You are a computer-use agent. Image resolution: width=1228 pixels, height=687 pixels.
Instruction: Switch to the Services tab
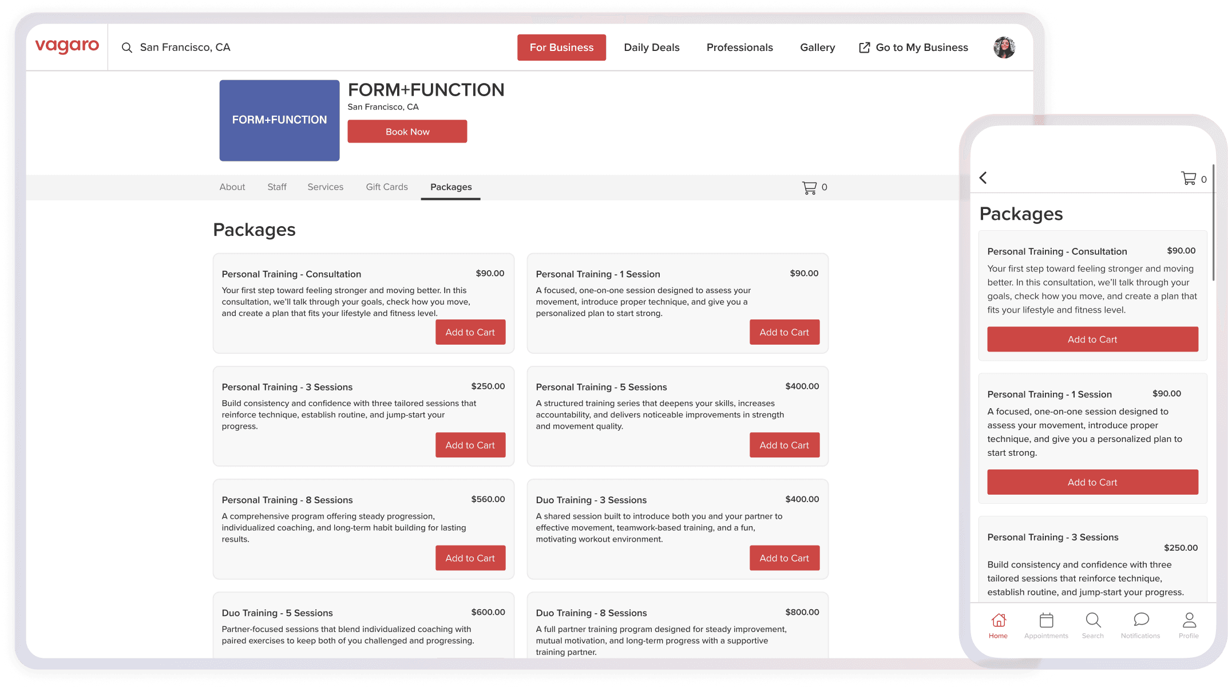325,187
